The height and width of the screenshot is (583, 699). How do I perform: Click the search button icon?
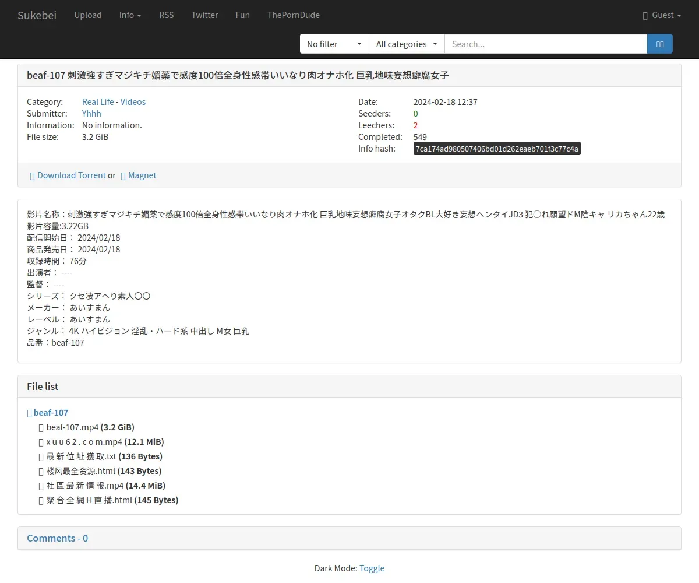tap(659, 44)
